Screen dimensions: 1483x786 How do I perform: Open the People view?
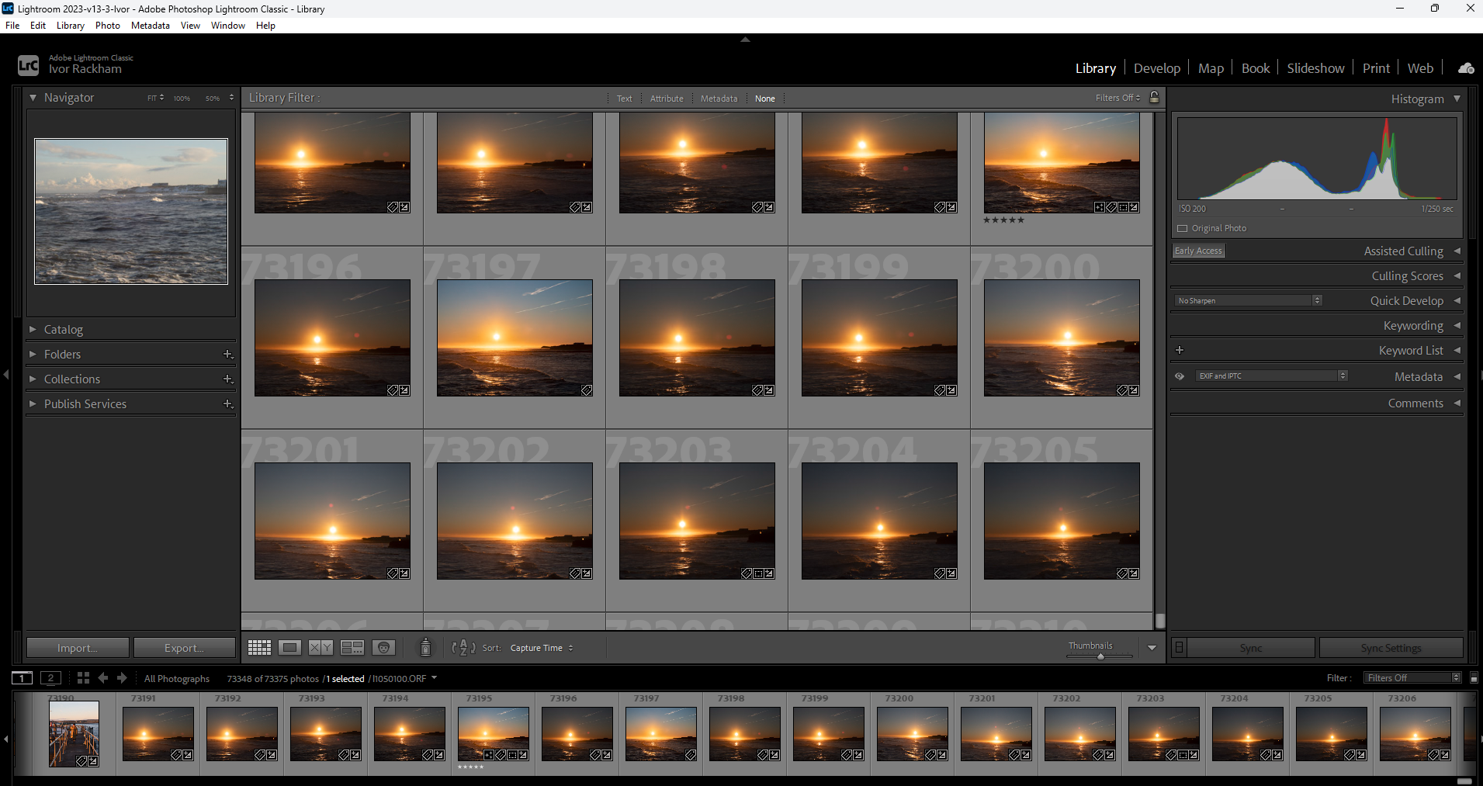[384, 647]
